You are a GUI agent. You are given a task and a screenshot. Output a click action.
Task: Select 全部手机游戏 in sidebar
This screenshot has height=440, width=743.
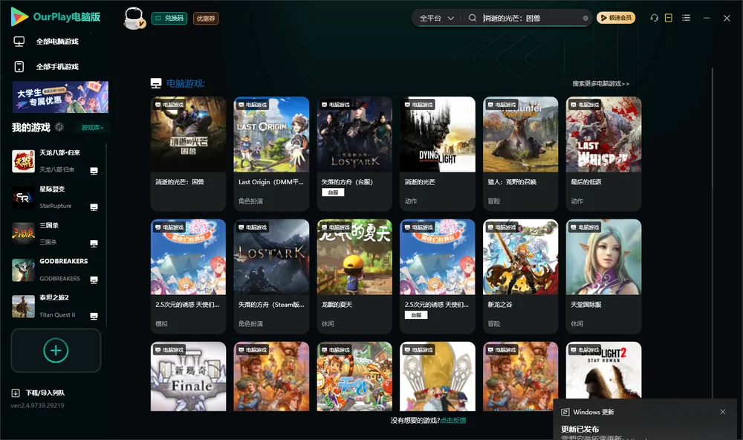click(x=57, y=66)
